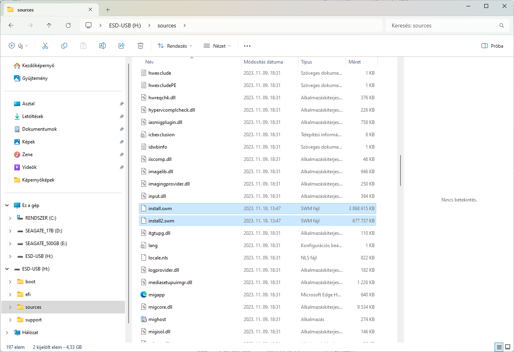Select mediasetupuimgr.dll file

pos(258,282)
